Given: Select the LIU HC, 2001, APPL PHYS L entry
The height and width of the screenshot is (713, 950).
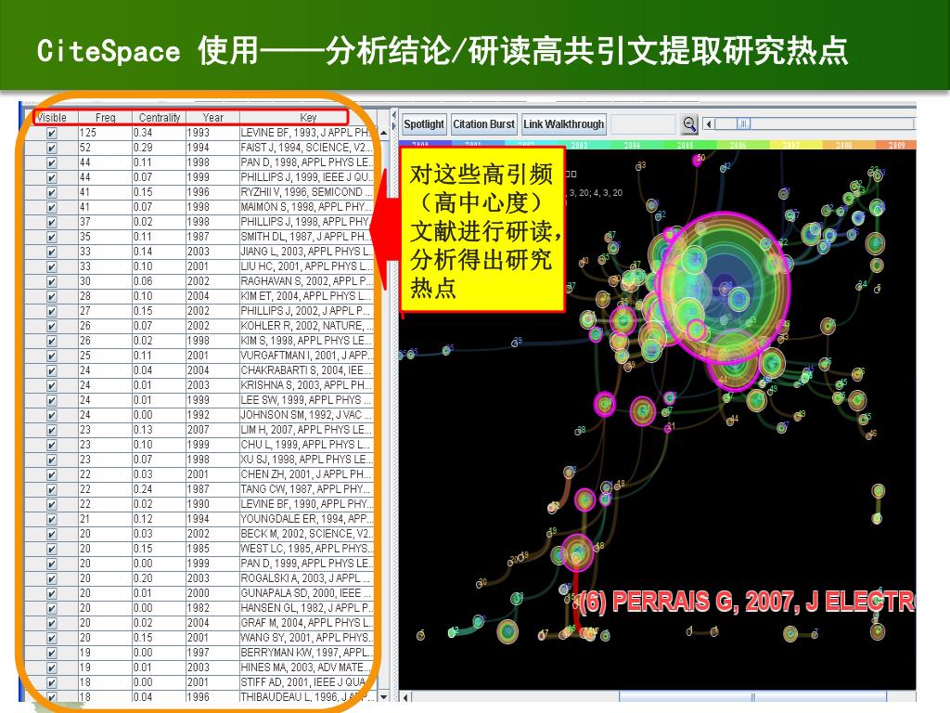Looking at the screenshot, I should point(306,266).
